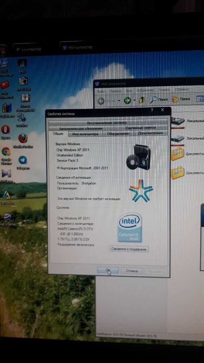The width and height of the screenshot is (204, 363).
Task: Click the user name Shohjahon
Action: coord(89,183)
